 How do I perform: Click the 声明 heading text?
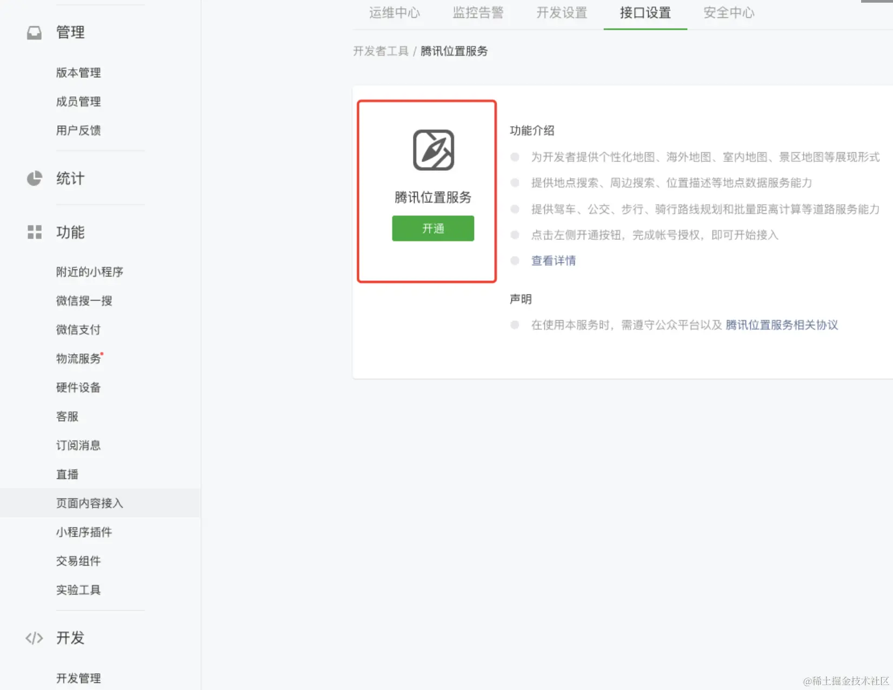(x=521, y=299)
